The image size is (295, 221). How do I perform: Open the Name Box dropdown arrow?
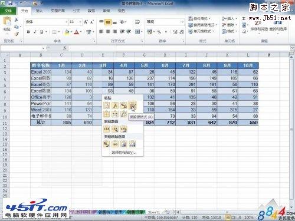tap(43, 48)
